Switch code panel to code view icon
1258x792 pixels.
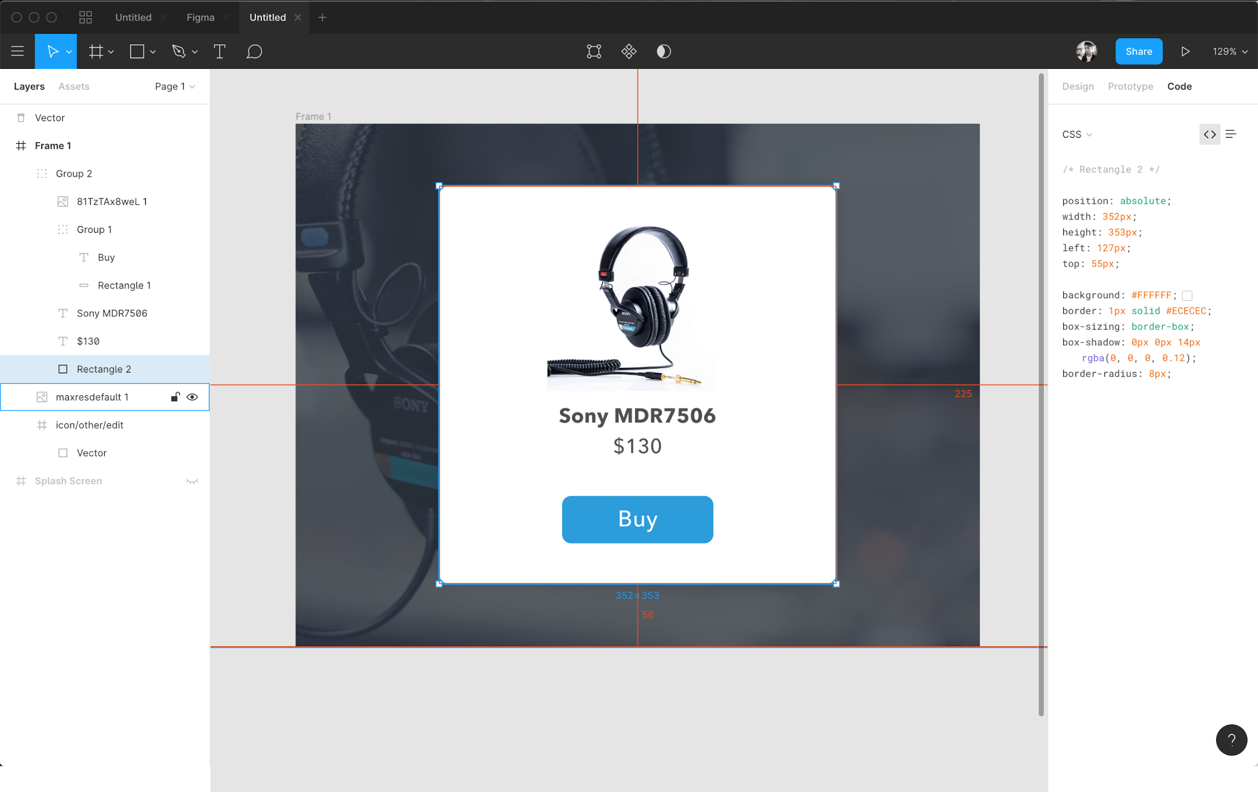coord(1209,134)
